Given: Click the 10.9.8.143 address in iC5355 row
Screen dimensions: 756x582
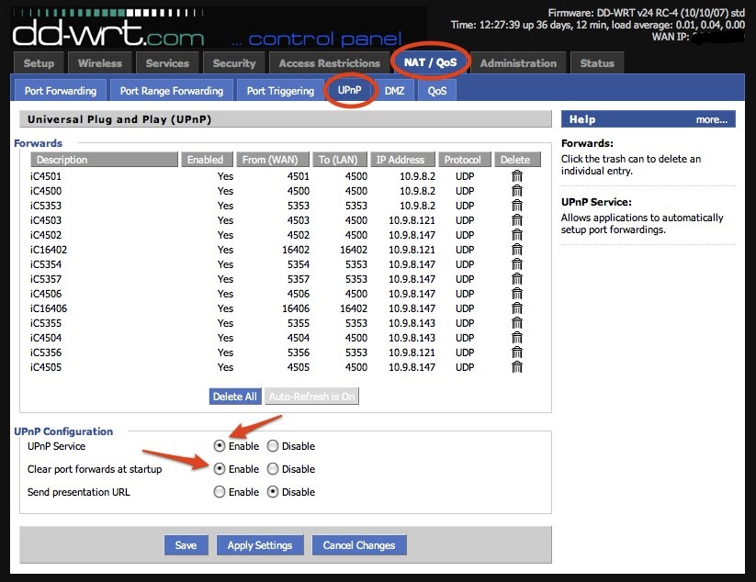Looking at the screenshot, I should tap(412, 323).
